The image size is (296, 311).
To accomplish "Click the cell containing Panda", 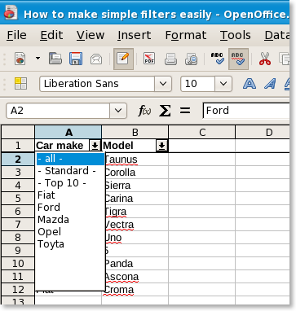I will [x=136, y=263].
